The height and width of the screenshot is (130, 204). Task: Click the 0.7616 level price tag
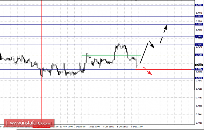[x=199, y=55]
